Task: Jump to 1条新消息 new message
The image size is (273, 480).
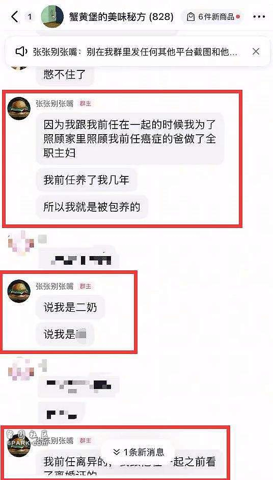Action: tap(139, 452)
